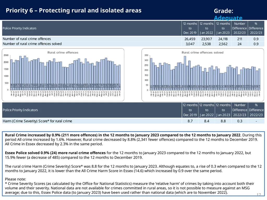267x200 pixels.
Task: Click the 2500 axis label on offences chart
Action: [6, 55]
